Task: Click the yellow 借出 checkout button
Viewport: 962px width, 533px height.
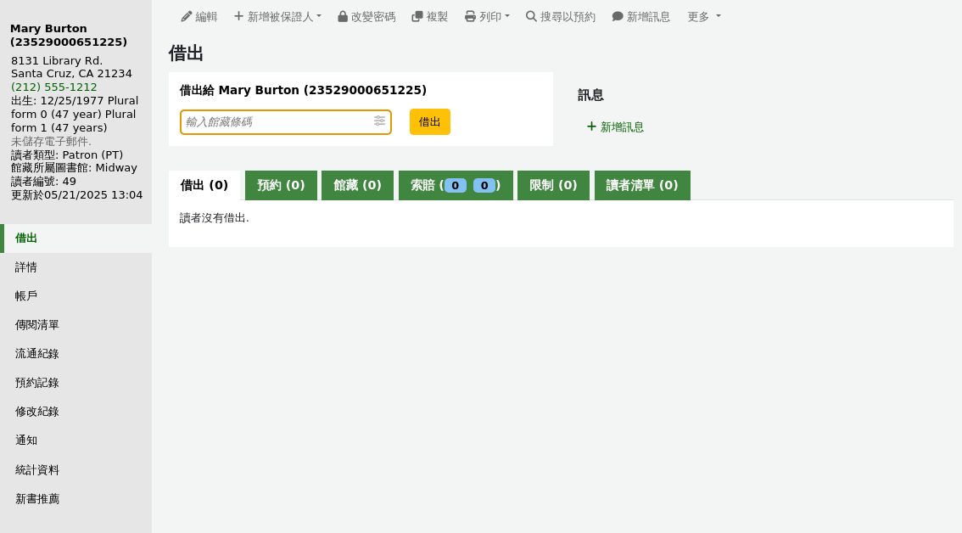Action: [430, 121]
